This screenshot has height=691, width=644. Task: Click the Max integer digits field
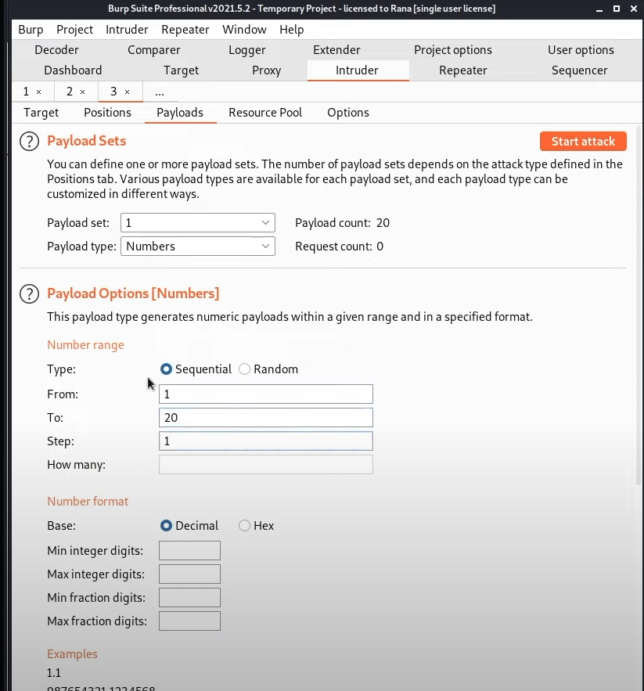coord(189,574)
